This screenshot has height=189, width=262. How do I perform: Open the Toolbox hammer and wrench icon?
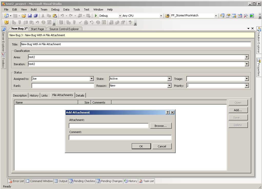246,16
